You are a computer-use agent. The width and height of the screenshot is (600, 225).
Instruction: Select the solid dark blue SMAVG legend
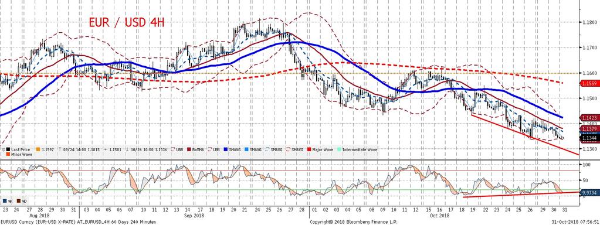232,150
